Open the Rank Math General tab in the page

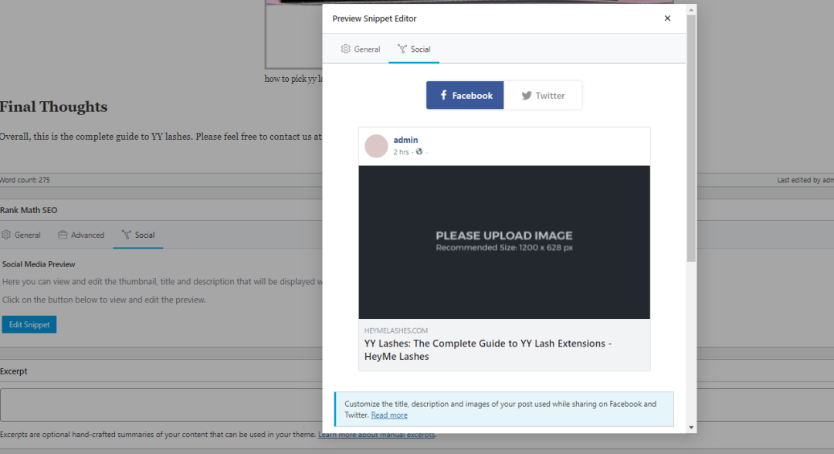[21, 235]
